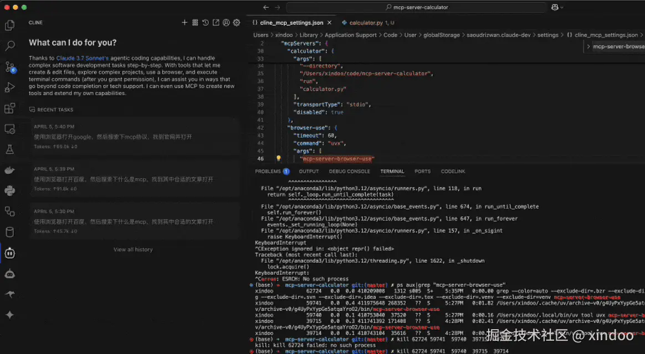The width and height of the screenshot is (645, 354).
Task: Open the DEBUG CONSOLE panel tab
Action: 349,171
